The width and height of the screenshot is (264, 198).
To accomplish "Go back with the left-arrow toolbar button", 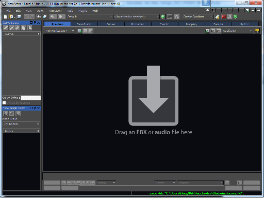I will [x=53, y=16].
